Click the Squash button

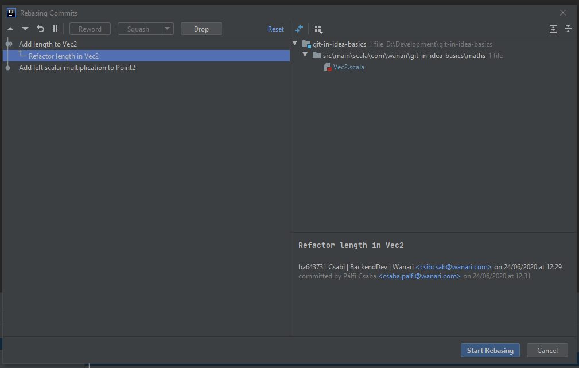(139, 29)
